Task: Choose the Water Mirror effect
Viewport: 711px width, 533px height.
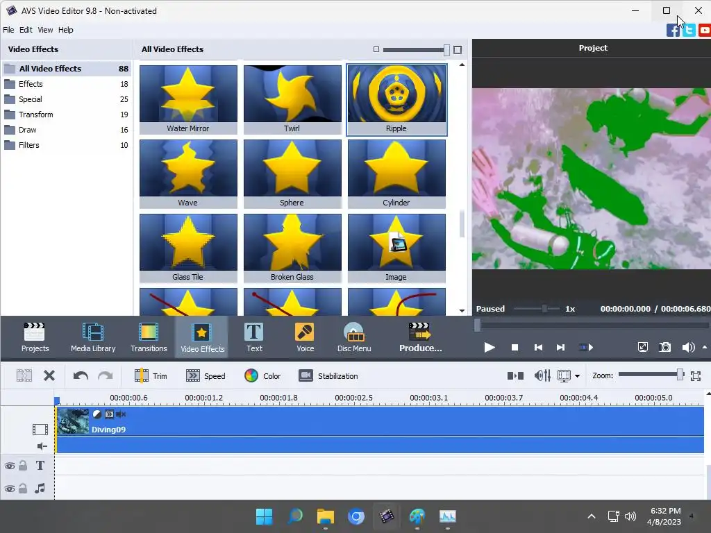Action: tap(188, 99)
